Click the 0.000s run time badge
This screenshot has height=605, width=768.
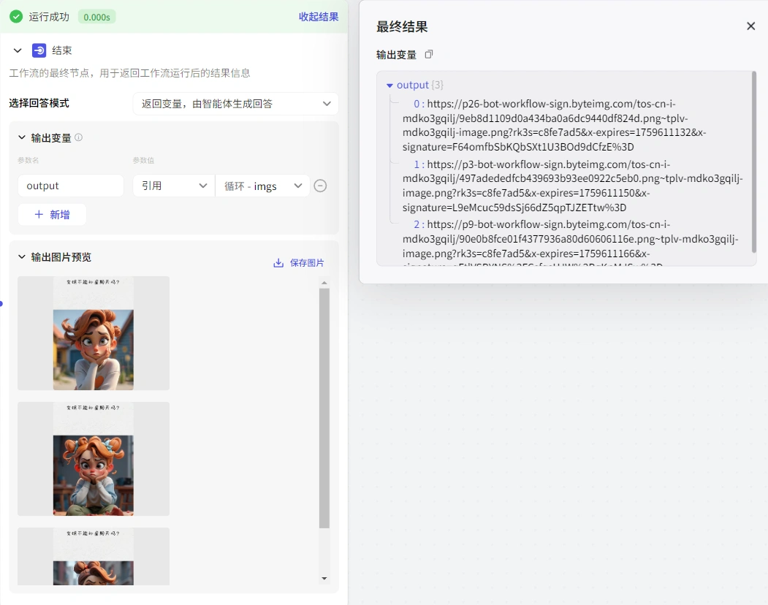tap(97, 17)
